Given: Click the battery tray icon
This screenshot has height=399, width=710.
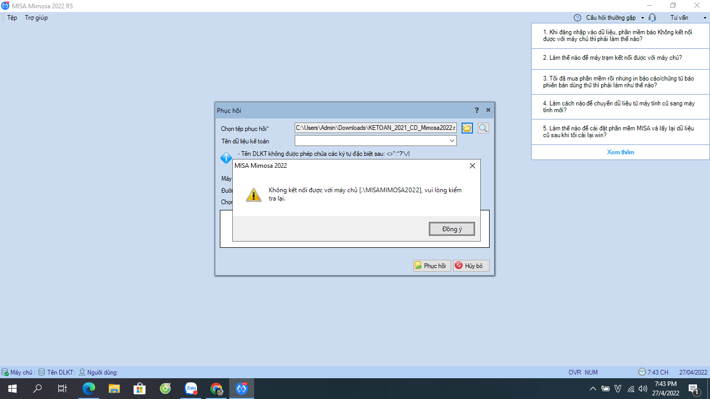Looking at the screenshot, I should 606,388.
